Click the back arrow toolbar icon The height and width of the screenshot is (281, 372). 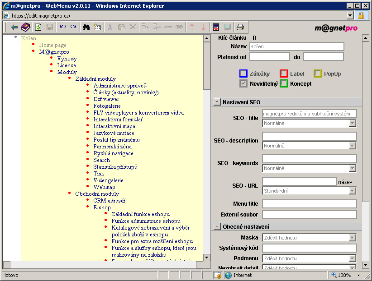(14, 27)
